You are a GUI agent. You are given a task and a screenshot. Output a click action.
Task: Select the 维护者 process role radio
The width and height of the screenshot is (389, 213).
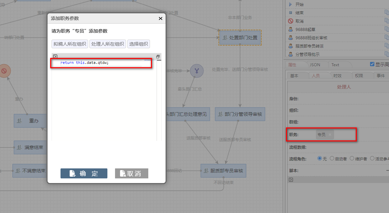coord(352,158)
